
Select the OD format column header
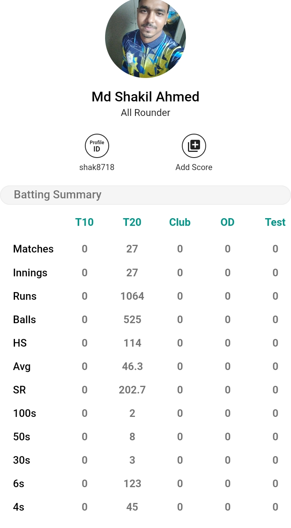coord(228,222)
